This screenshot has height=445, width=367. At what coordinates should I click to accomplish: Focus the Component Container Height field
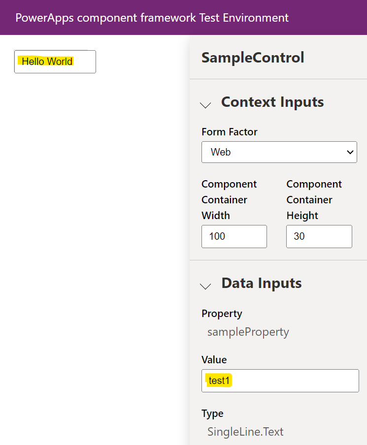(x=319, y=236)
